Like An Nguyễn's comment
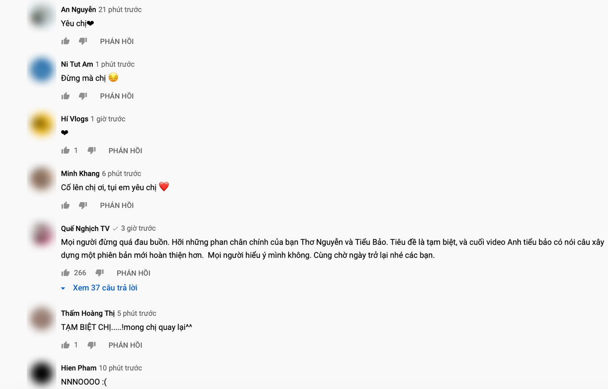 point(66,41)
